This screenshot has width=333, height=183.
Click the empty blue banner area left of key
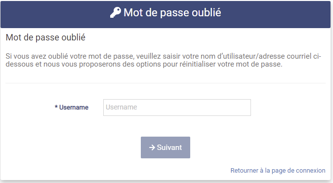pyautogui.click(x=55, y=14)
